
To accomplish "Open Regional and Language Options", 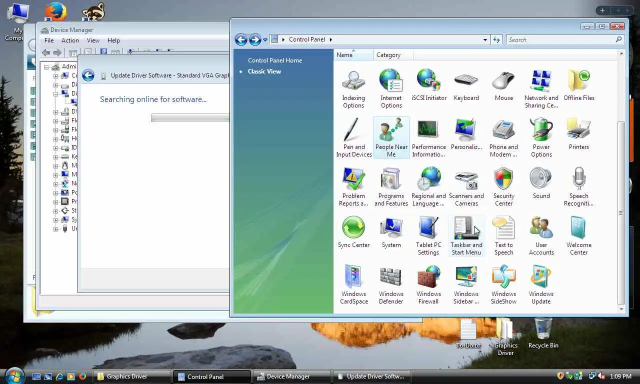I will click(428, 187).
